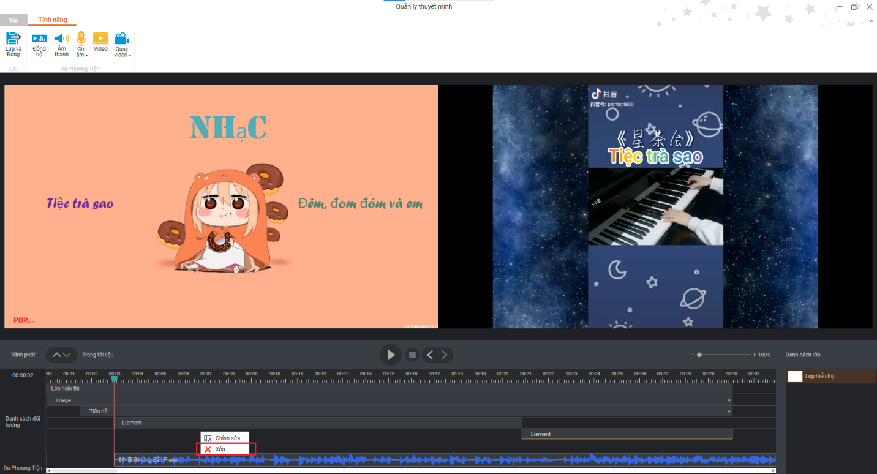The height and width of the screenshot is (474, 877).
Task: Click the timeline zoom-out minus button
Action: 693,355
